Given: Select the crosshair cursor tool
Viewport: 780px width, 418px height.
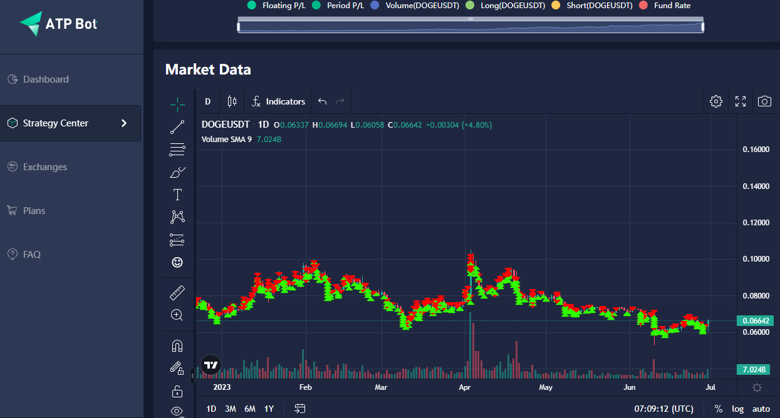Looking at the screenshot, I should (177, 104).
